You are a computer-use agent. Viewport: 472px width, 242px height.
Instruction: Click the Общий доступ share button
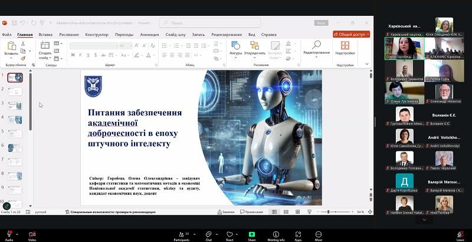(351, 34)
